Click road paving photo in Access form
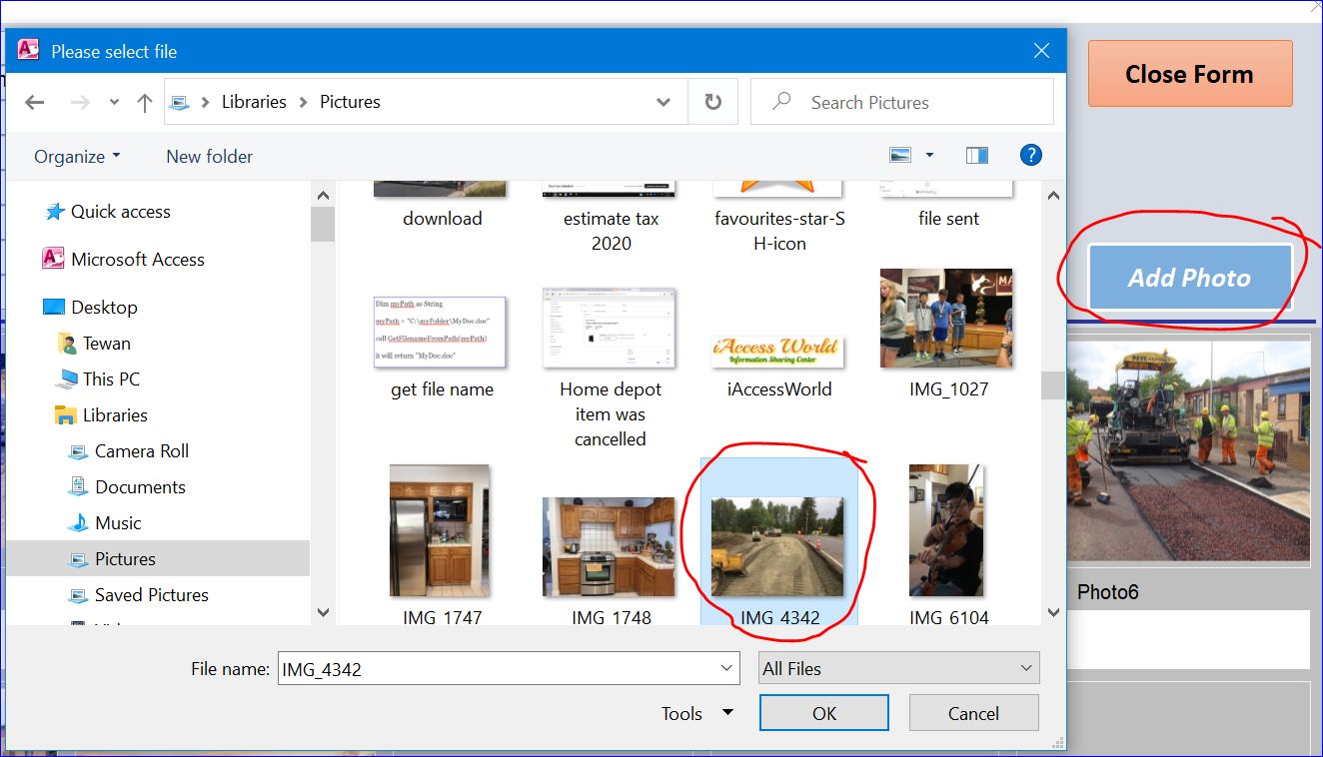 point(1189,450)
